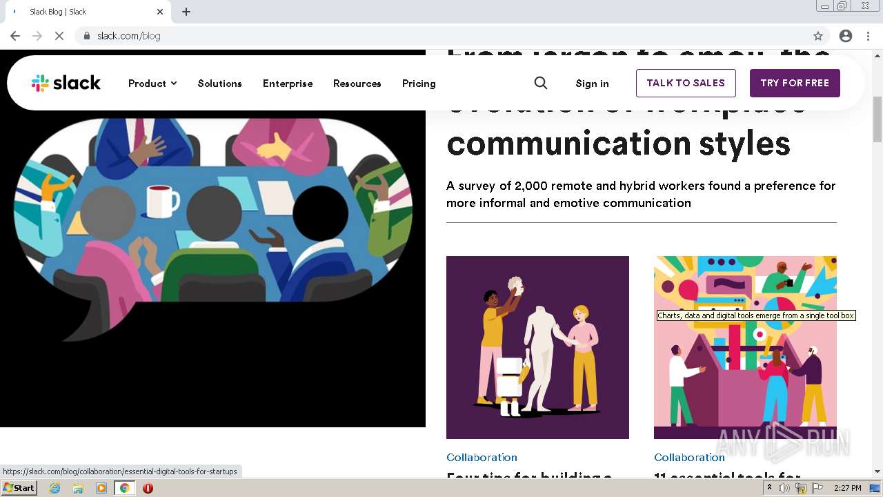Screen dimensions: 883x497
Task: Click the survey of 2,000 workers description
Action: 641,194
